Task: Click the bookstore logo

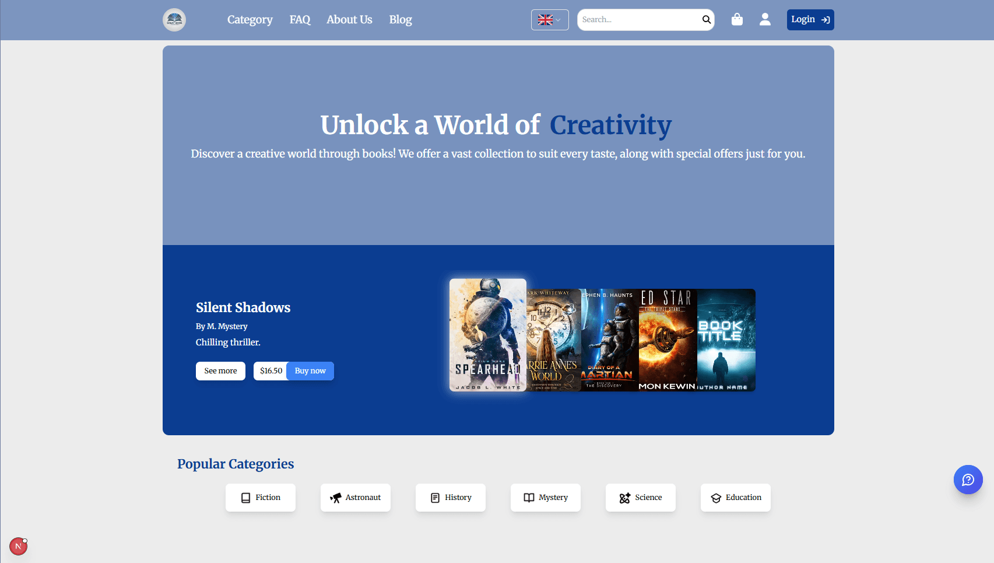Action: (x=174, y=19)
